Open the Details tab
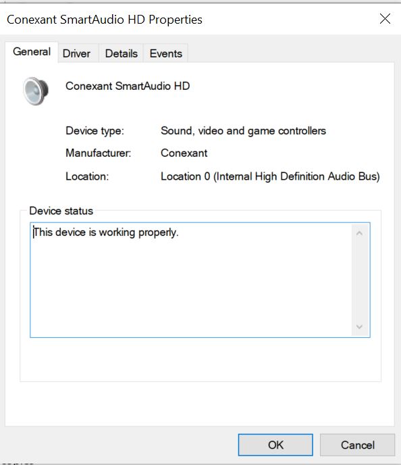This screenshot has height=465, width=401. point(121,53)
